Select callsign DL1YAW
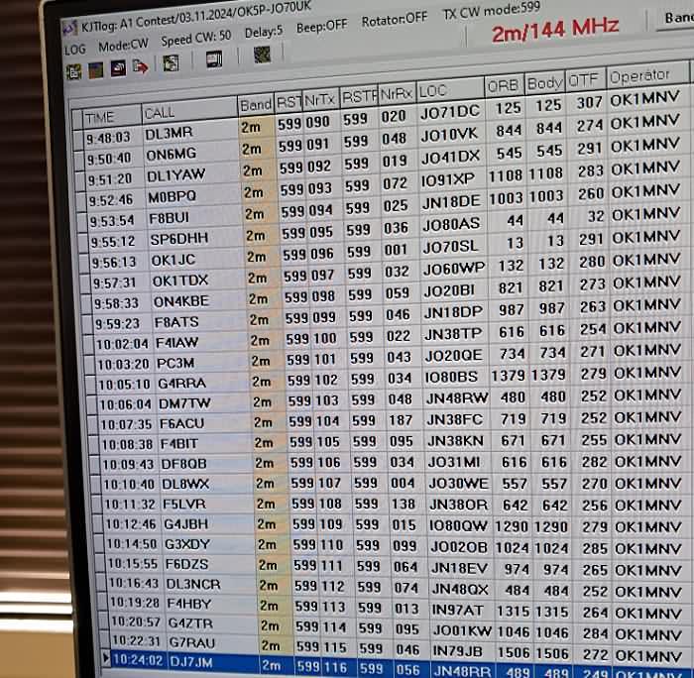The image size is (694, 678). 176,175
